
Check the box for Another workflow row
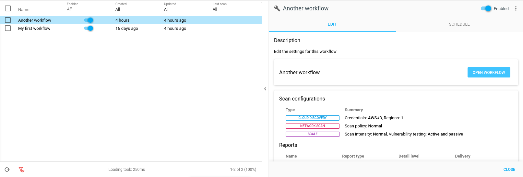(x=8, y=20)
